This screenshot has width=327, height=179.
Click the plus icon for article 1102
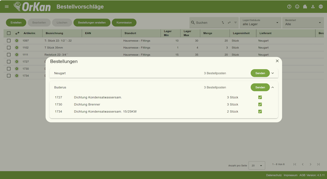pos(17,47)
